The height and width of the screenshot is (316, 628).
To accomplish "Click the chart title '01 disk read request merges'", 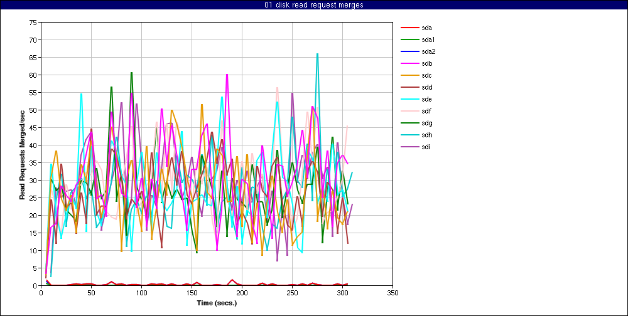I will 314,5.
